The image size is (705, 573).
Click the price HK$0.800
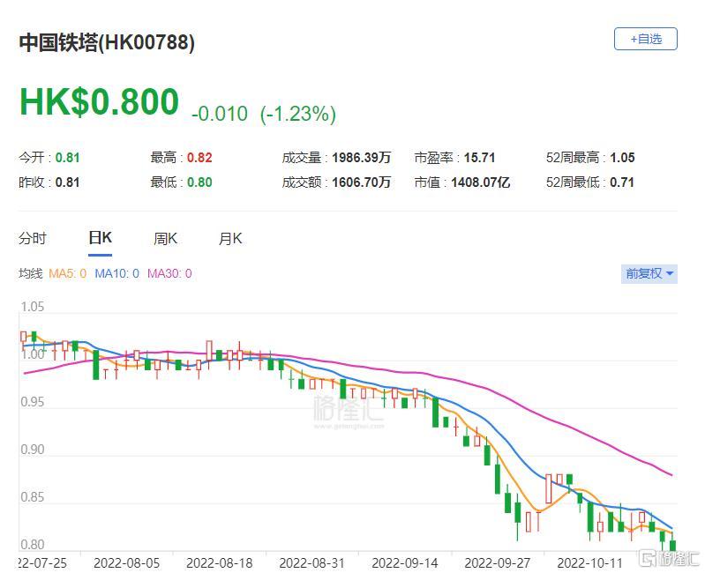(x=100, y=102)
